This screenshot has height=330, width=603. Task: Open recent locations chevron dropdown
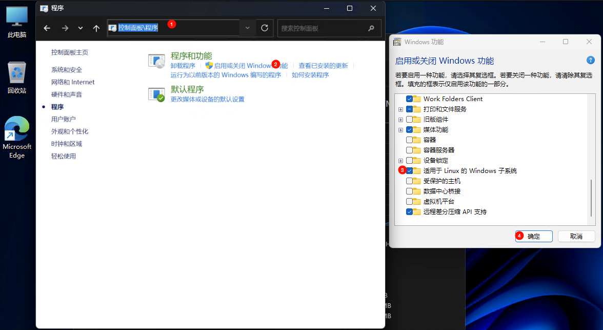pyautogui.click(x=81, y=28)
